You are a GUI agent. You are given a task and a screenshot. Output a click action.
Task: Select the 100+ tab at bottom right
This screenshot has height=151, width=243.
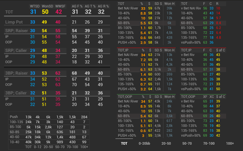[230, 143]
